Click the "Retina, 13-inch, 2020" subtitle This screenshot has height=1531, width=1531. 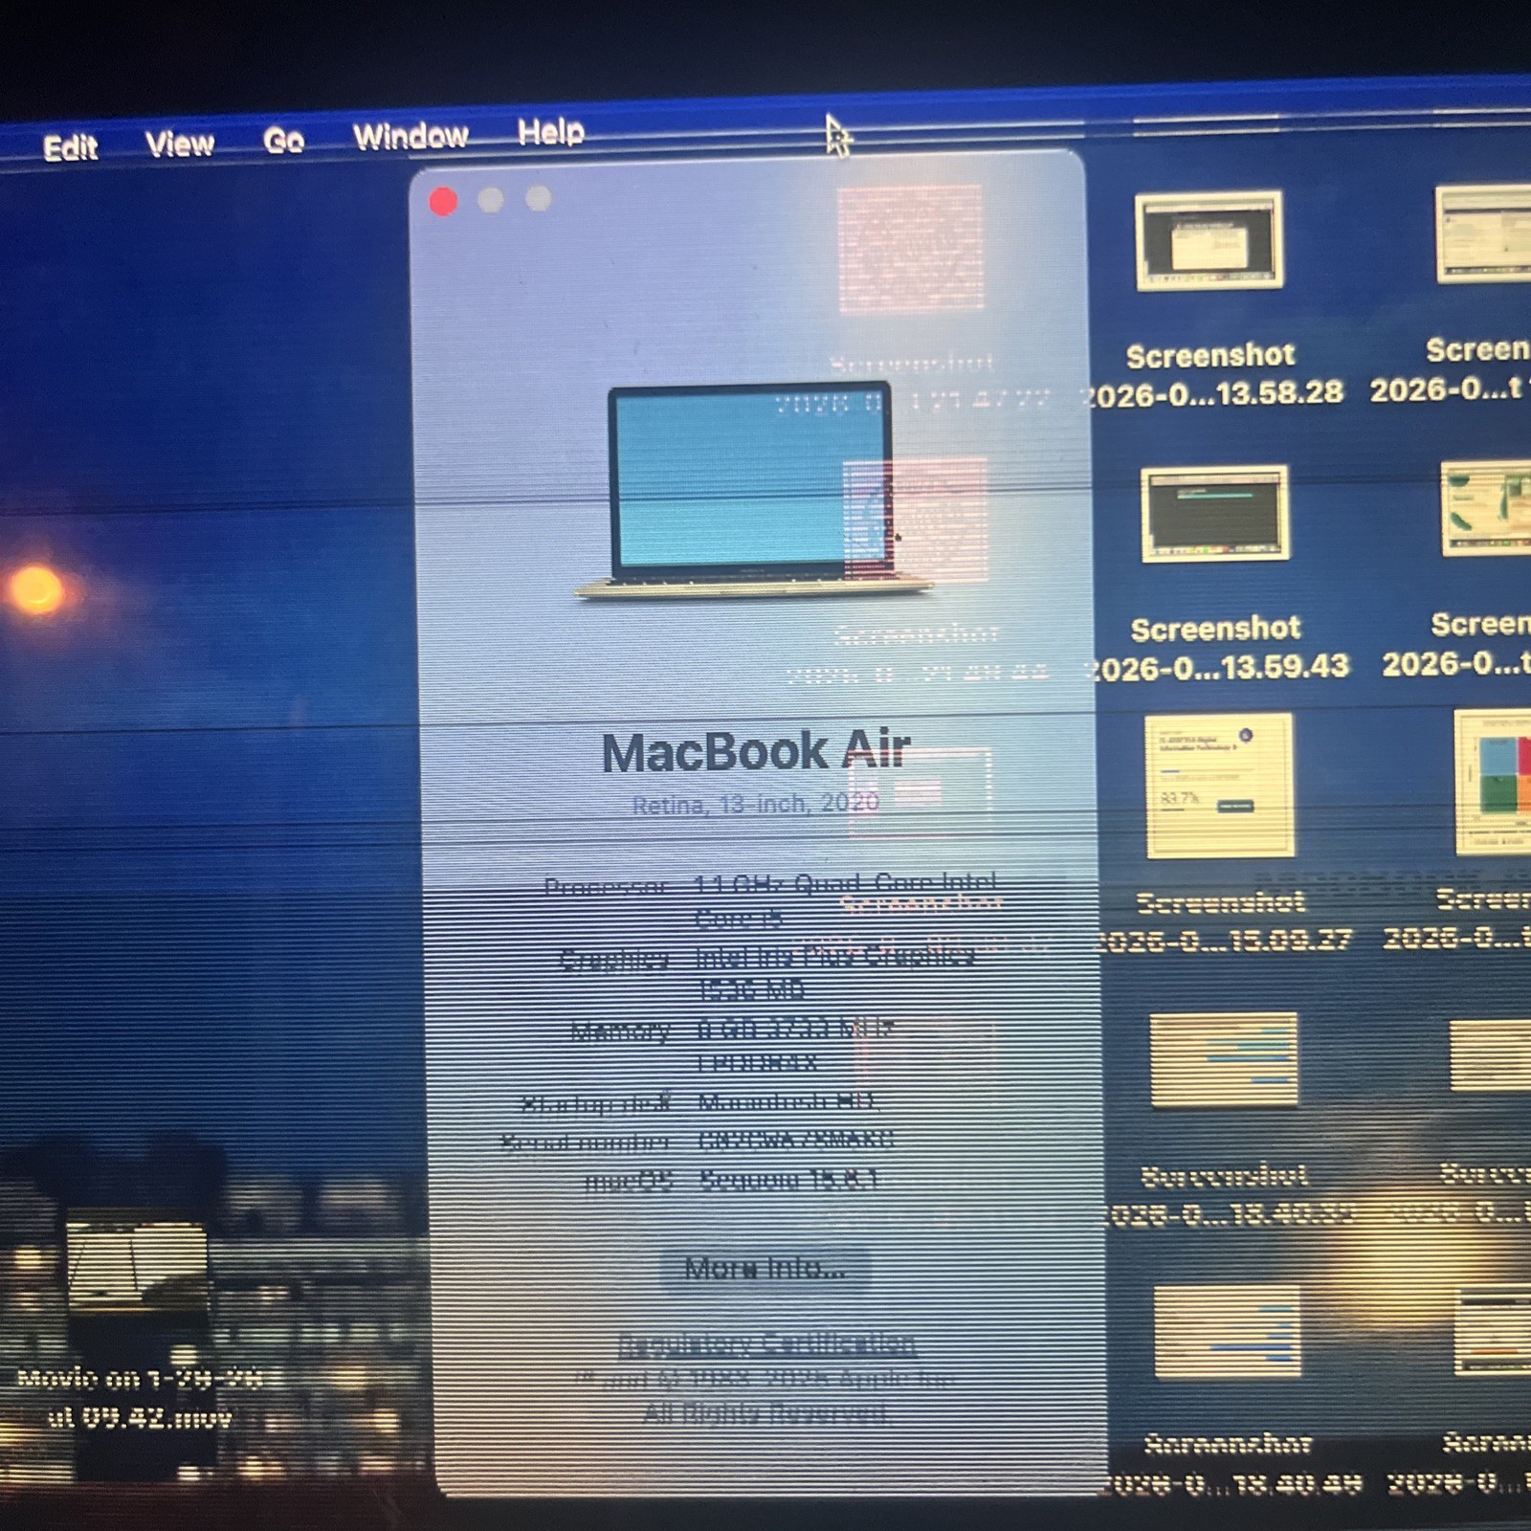click(755, 804)
